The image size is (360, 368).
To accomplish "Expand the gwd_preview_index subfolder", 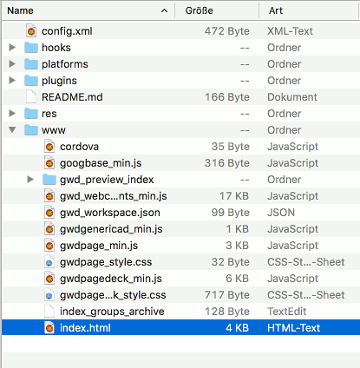I will [30, 179].
